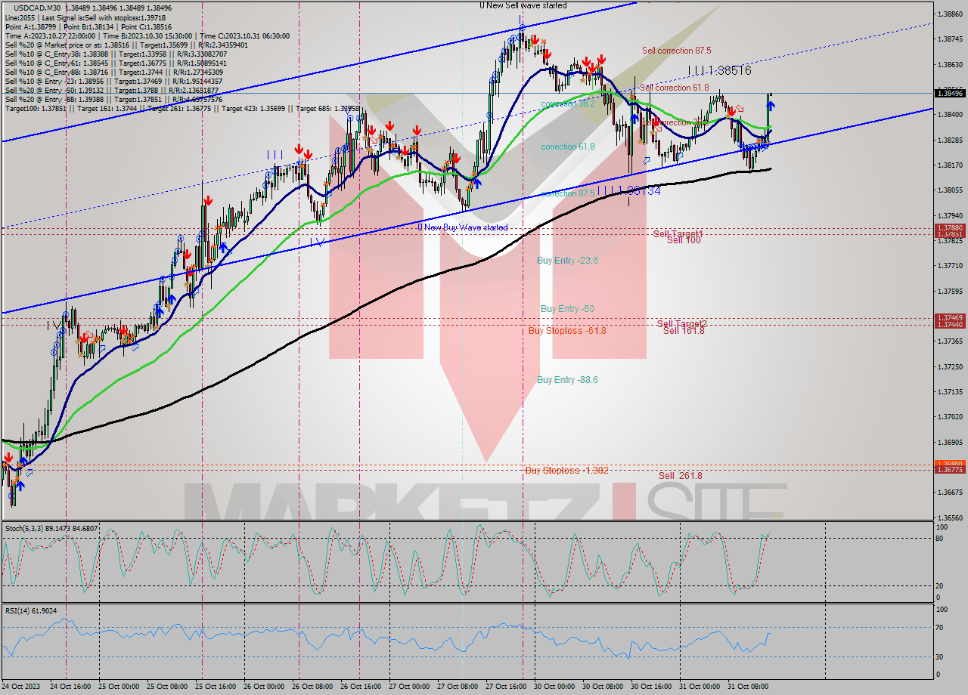Select the blue buy arrow on the latest candle
The image size is (968, 695).
(x=771, y=105)
